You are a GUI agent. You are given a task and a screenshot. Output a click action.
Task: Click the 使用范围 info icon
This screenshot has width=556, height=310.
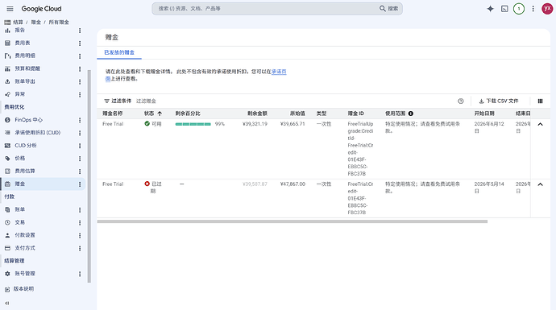point(411,114)
